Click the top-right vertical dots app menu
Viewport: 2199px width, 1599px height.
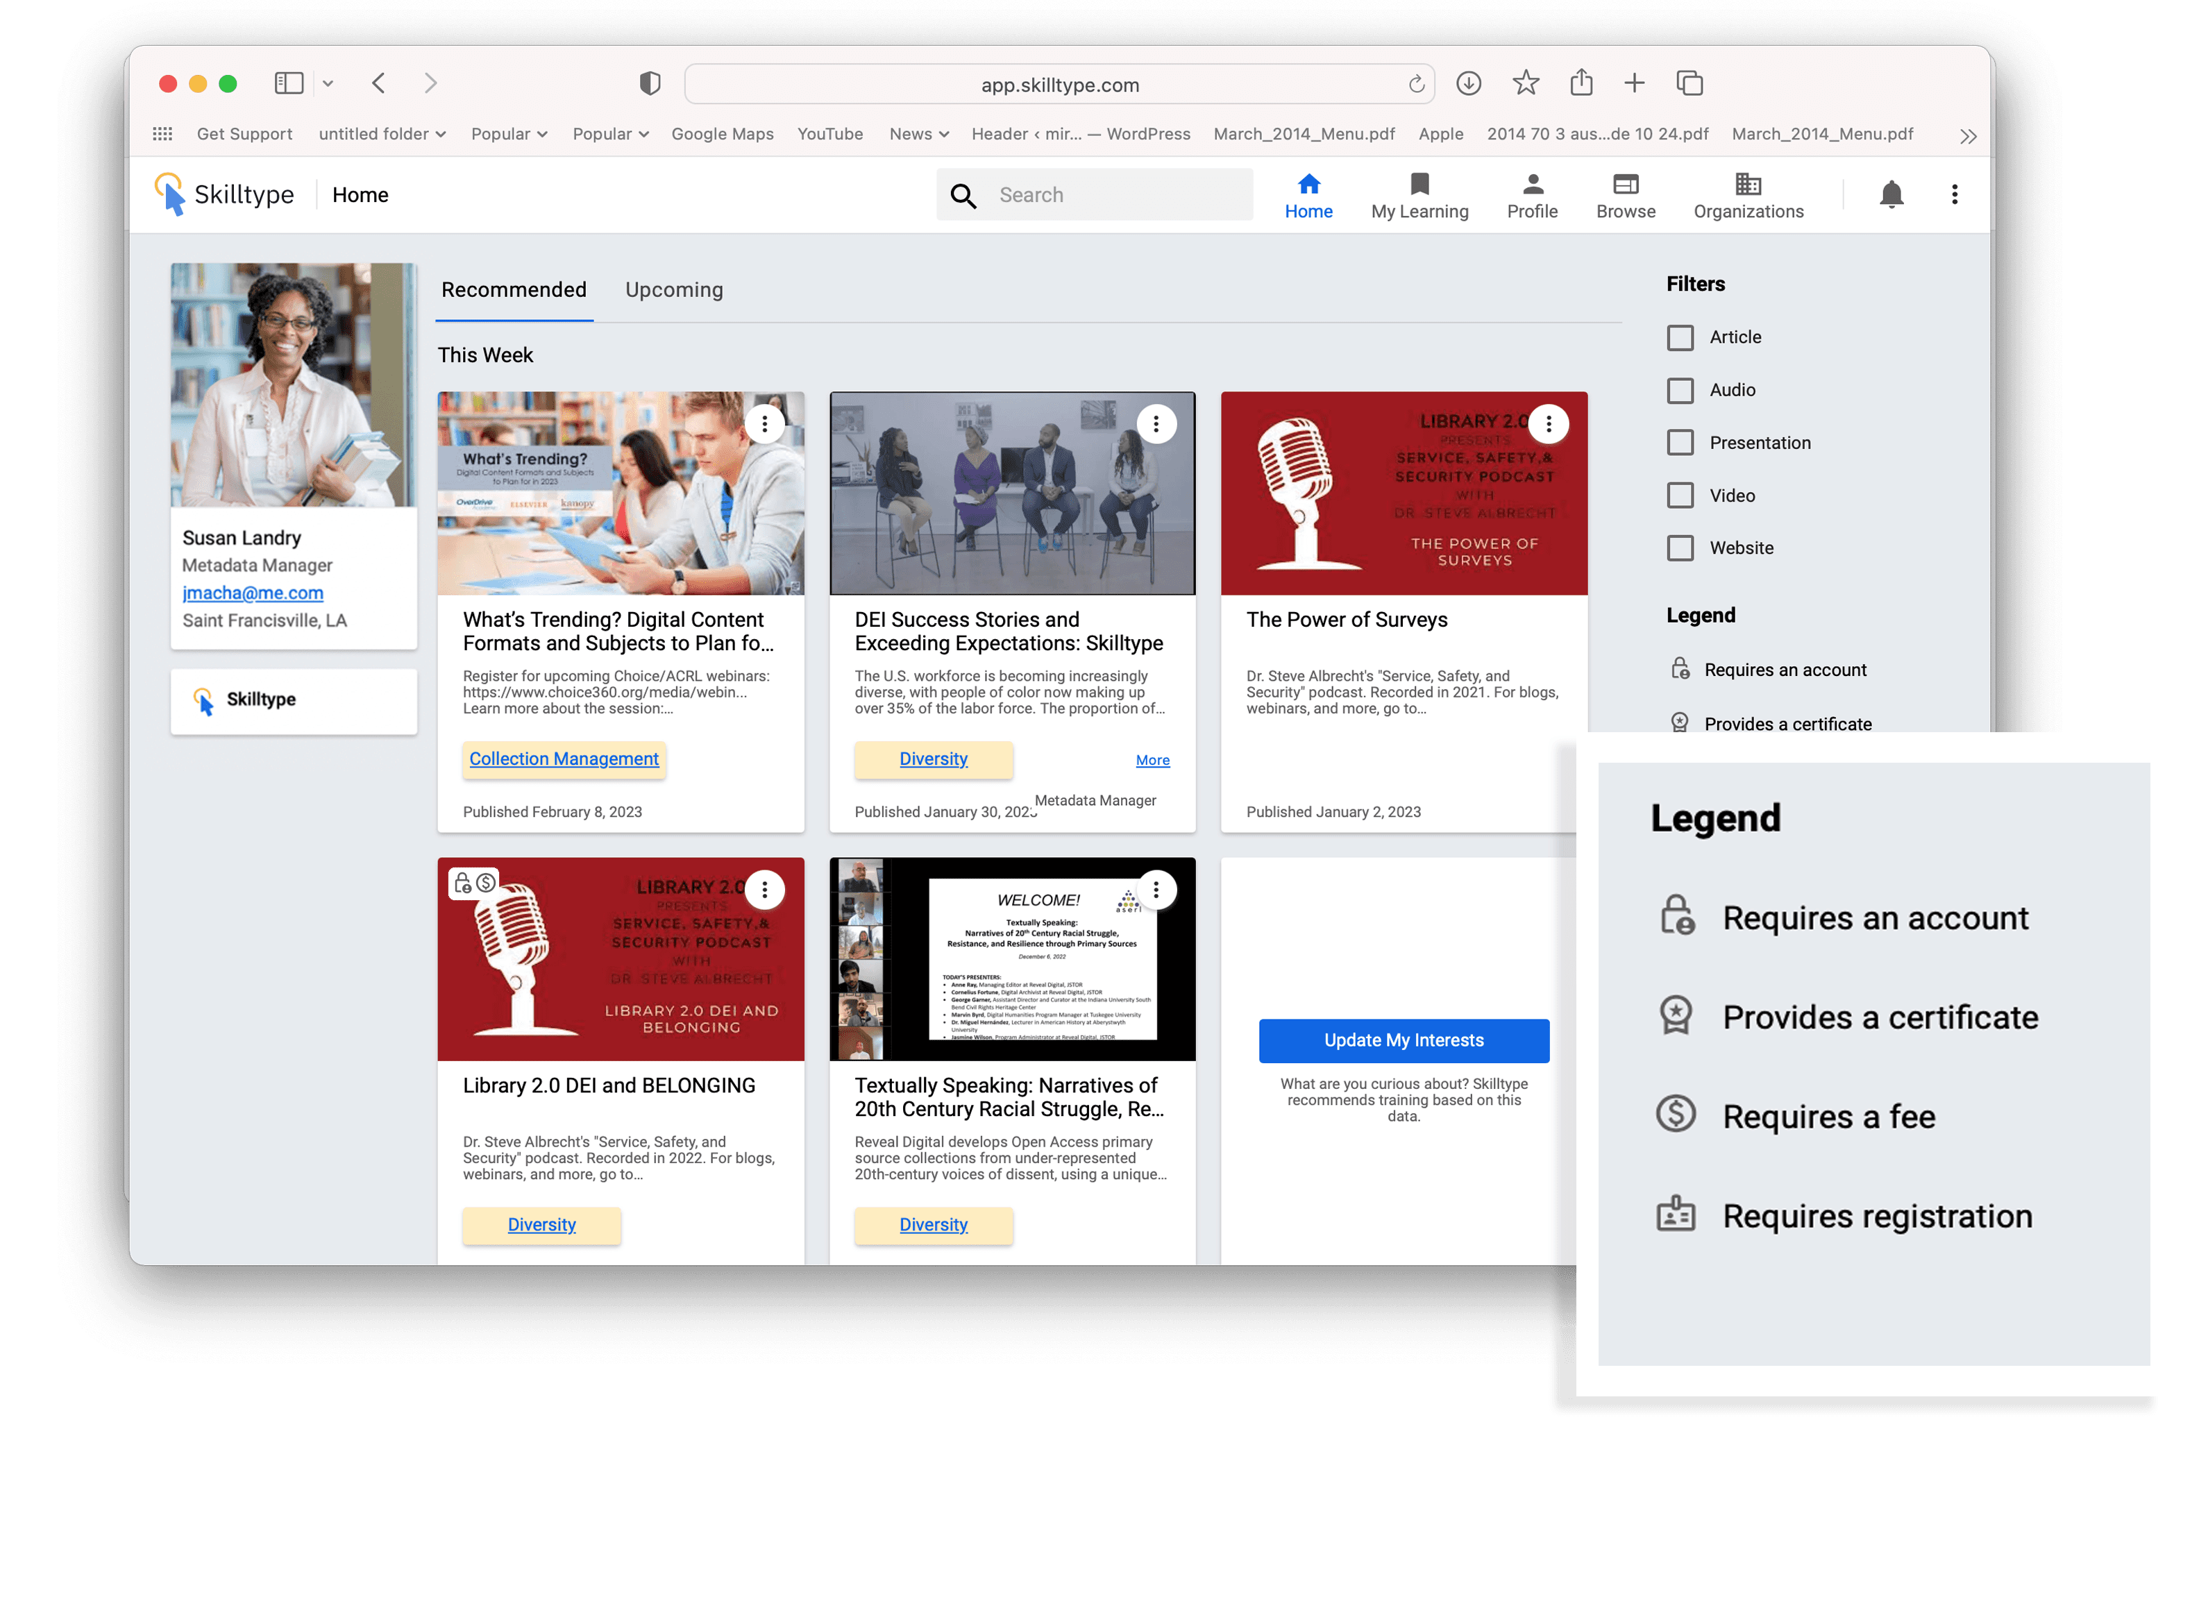point(1954,195)
